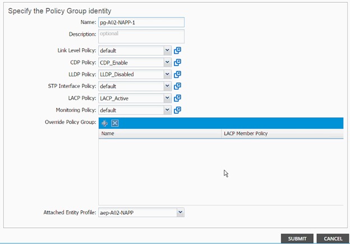
Task: Open linked STP Interface Policy icon
Action: coord(177,86)
